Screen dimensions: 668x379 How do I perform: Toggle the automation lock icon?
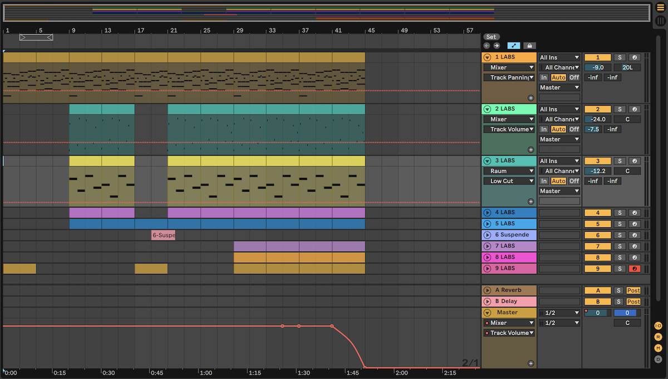click(529, 46)
